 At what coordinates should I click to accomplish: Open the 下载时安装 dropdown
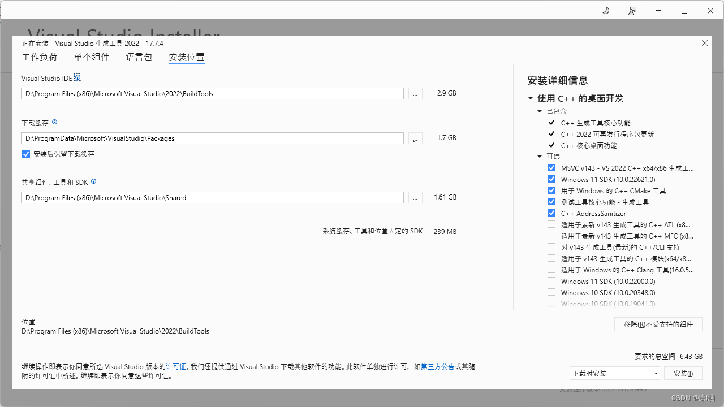pos(615,373)
